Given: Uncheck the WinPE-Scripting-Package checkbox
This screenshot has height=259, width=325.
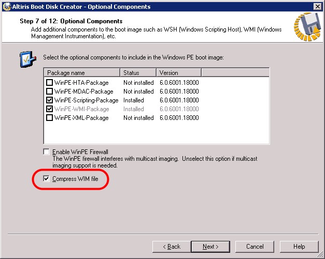Looking at the screenshot, I should 49,100.
